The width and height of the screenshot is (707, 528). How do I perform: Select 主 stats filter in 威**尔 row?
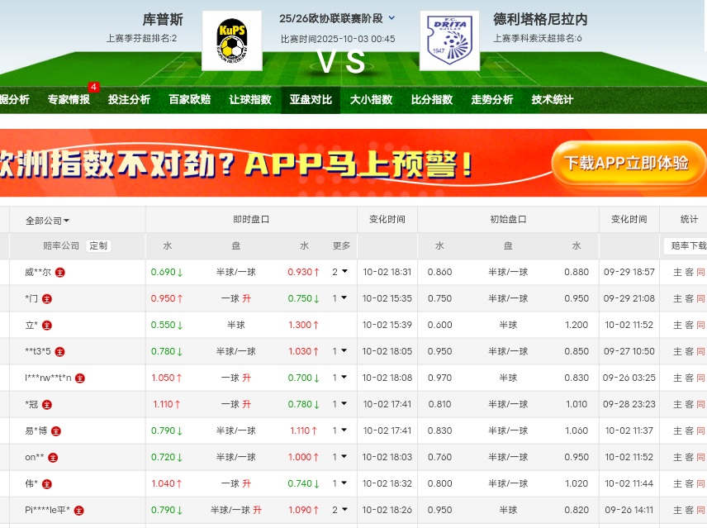(x=677, y=272)
